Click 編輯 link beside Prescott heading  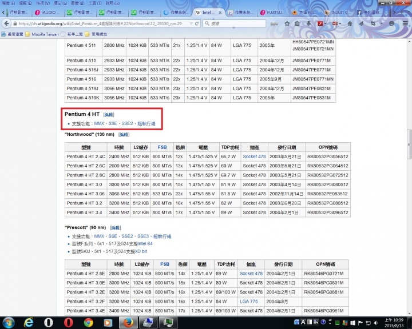116,228
